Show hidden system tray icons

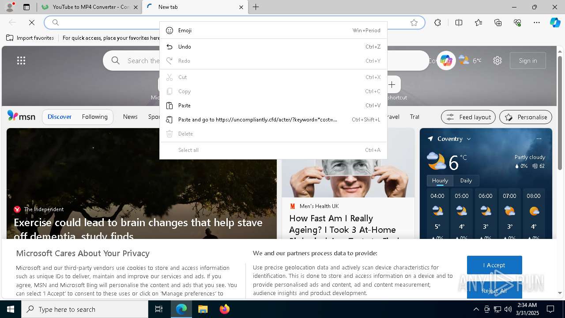tap(476, 309)
